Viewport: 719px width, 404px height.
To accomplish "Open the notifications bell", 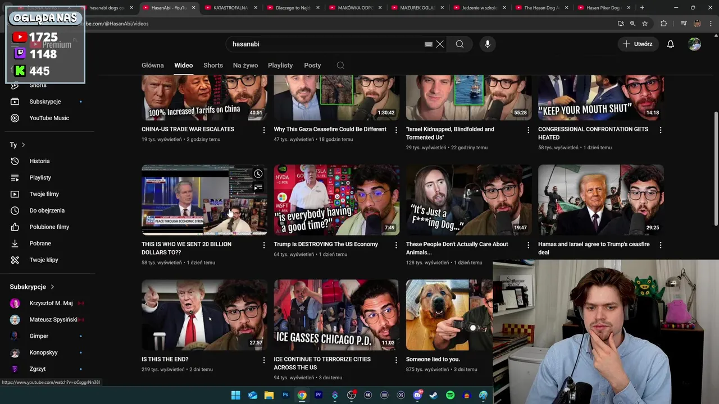I will tap(670, 44).
